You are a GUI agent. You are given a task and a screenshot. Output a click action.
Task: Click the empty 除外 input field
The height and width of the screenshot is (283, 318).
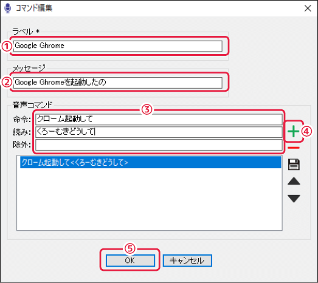pyautogui.click(x=159, y=145)
